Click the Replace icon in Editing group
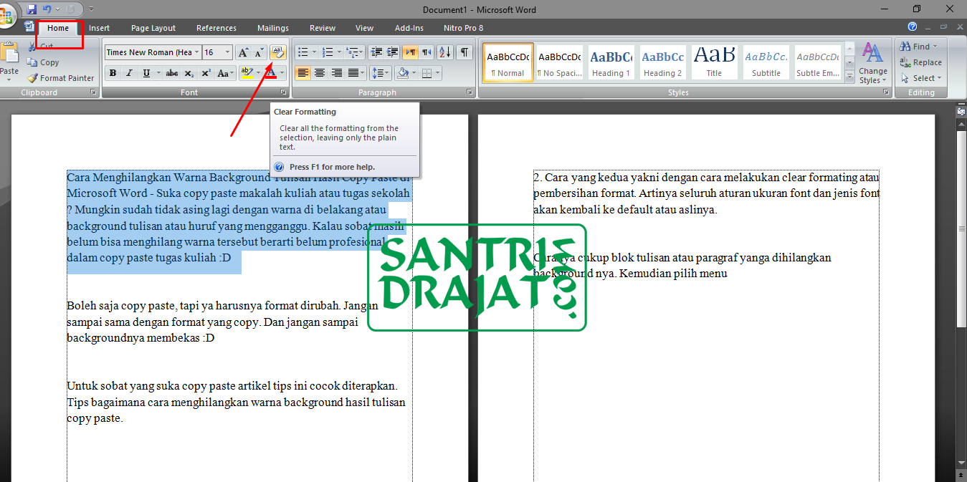The width and height of the screenshot is (967, 482). pyautogui.click(x=906, y=62)
